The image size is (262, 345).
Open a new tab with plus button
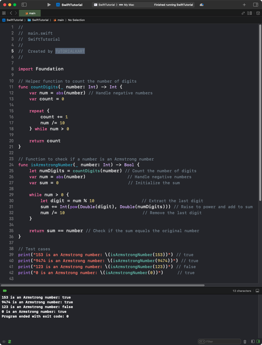(244, 5)
